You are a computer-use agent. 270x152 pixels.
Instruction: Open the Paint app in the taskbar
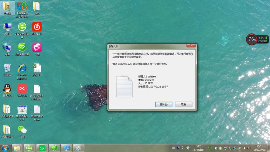[x=78, y=148]
